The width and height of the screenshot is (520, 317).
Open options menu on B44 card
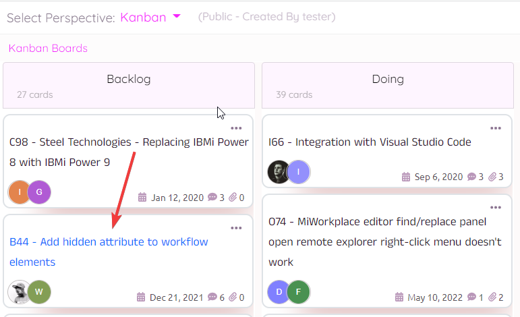tap(236, 228)
